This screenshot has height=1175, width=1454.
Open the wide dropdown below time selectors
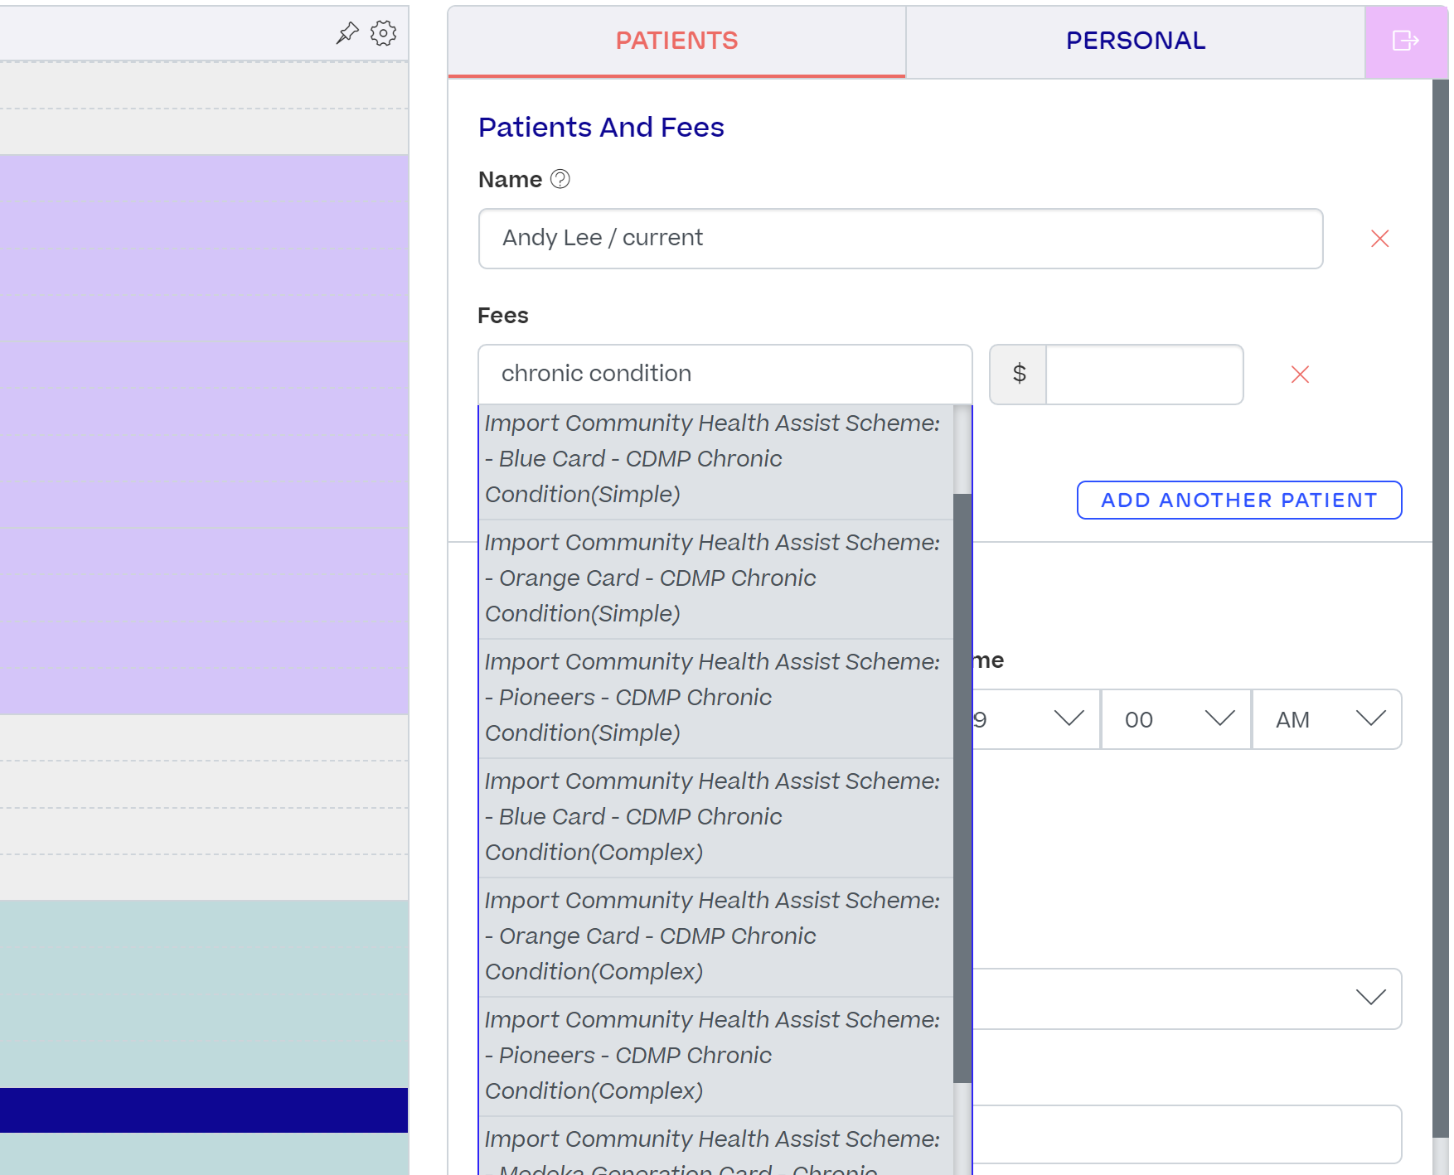[1187, 999]
